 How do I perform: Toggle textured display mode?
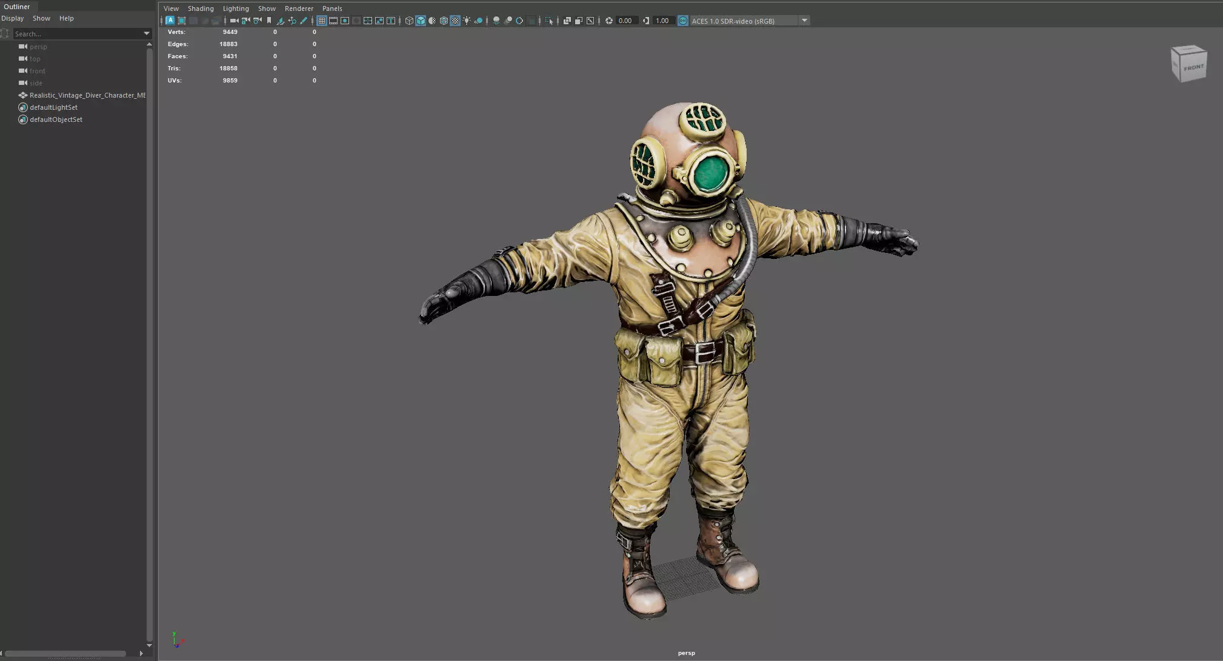pyautogui.click(x=455, y=21)
